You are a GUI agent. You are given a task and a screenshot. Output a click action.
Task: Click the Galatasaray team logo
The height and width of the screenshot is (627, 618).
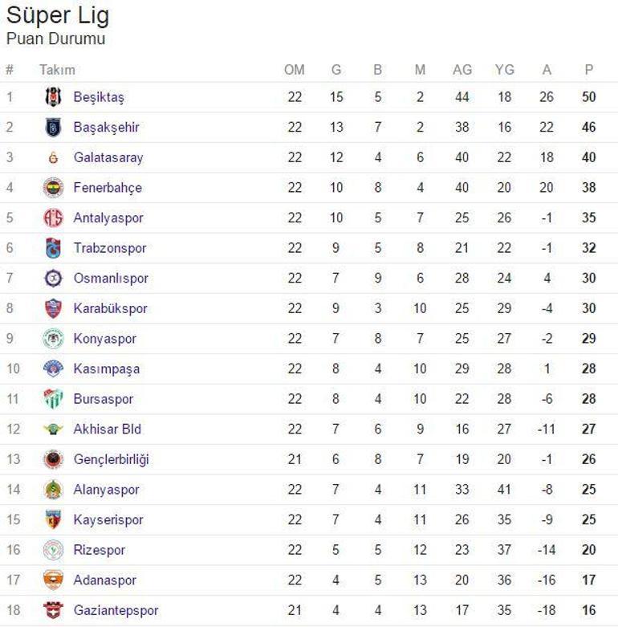pos(53,157)
